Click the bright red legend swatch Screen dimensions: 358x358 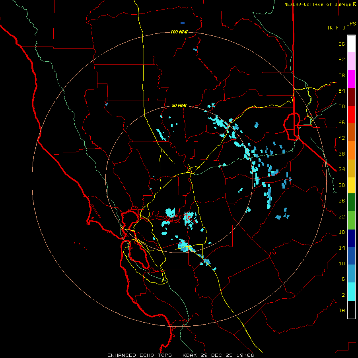pyautogui.click(x=351, y=115)
